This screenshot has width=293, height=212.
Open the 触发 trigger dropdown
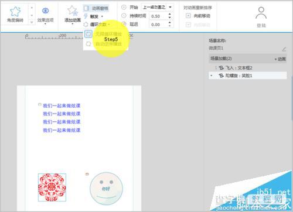click(94, 16)
